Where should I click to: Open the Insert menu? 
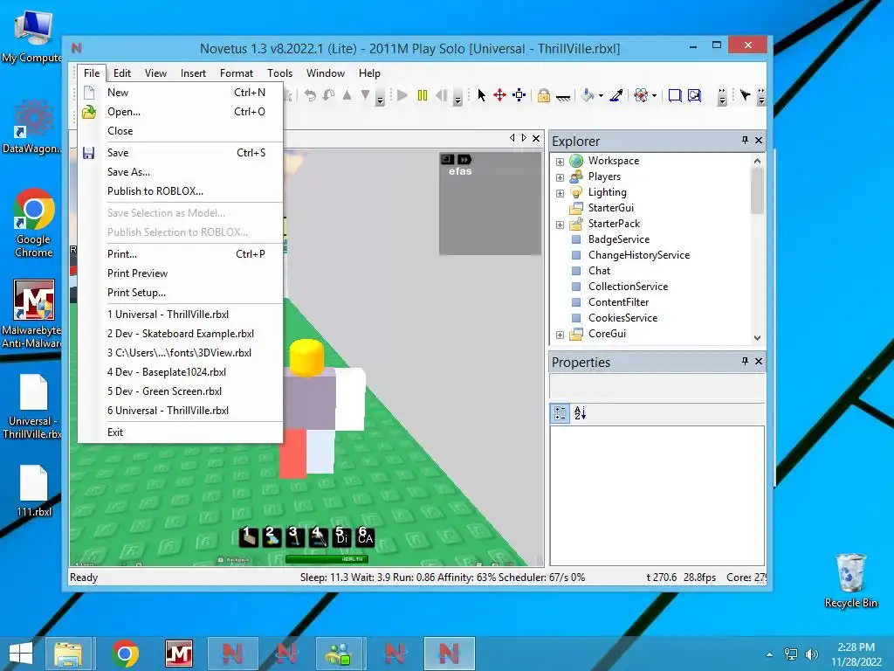coord(193,73)
